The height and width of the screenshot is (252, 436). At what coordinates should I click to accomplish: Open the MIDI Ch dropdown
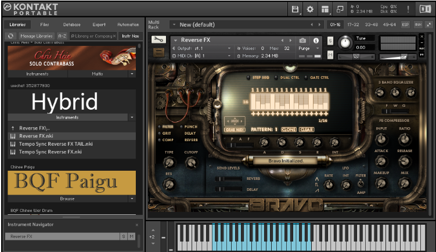[229, 56]
